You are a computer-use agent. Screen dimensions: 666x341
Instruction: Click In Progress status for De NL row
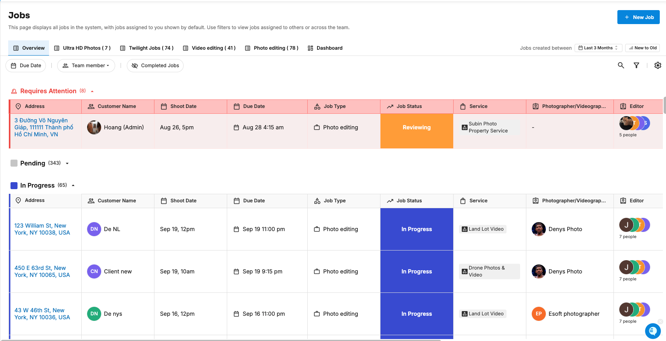coord(417,229)
